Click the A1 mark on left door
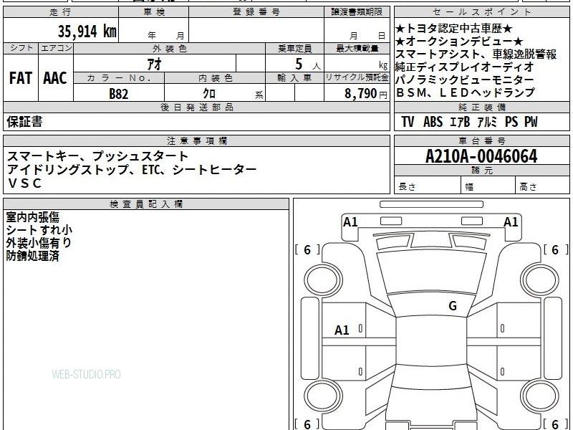The height and width of the screenshot is (430, 573). pyautogui.click(x=342, y=330)
